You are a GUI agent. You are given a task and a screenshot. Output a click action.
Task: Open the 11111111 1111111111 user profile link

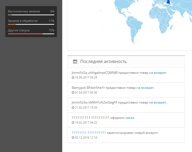click(89, 133)
